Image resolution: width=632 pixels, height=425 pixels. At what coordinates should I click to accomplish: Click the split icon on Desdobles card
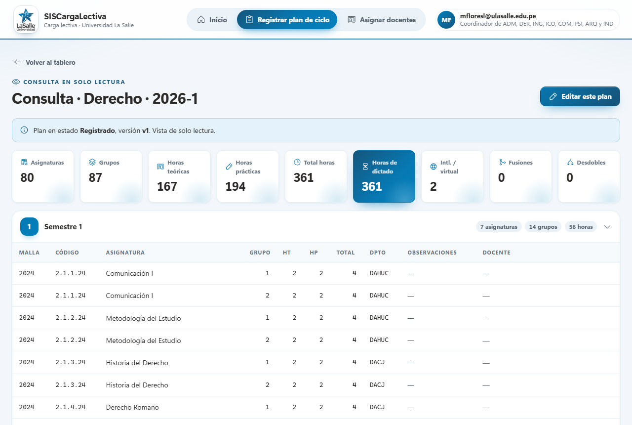(x=570, y=162)
